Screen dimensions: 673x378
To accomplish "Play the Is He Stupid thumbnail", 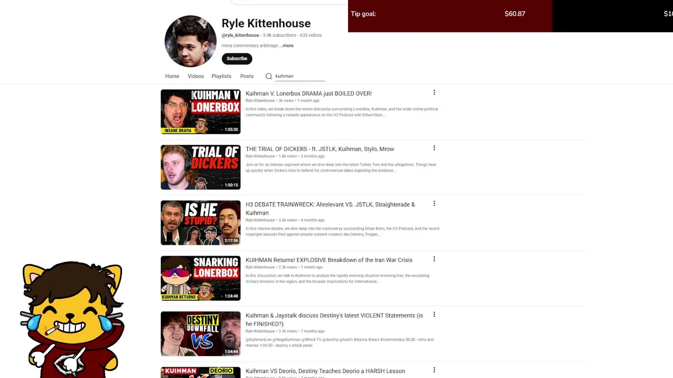I will click(x=200, y=223).
